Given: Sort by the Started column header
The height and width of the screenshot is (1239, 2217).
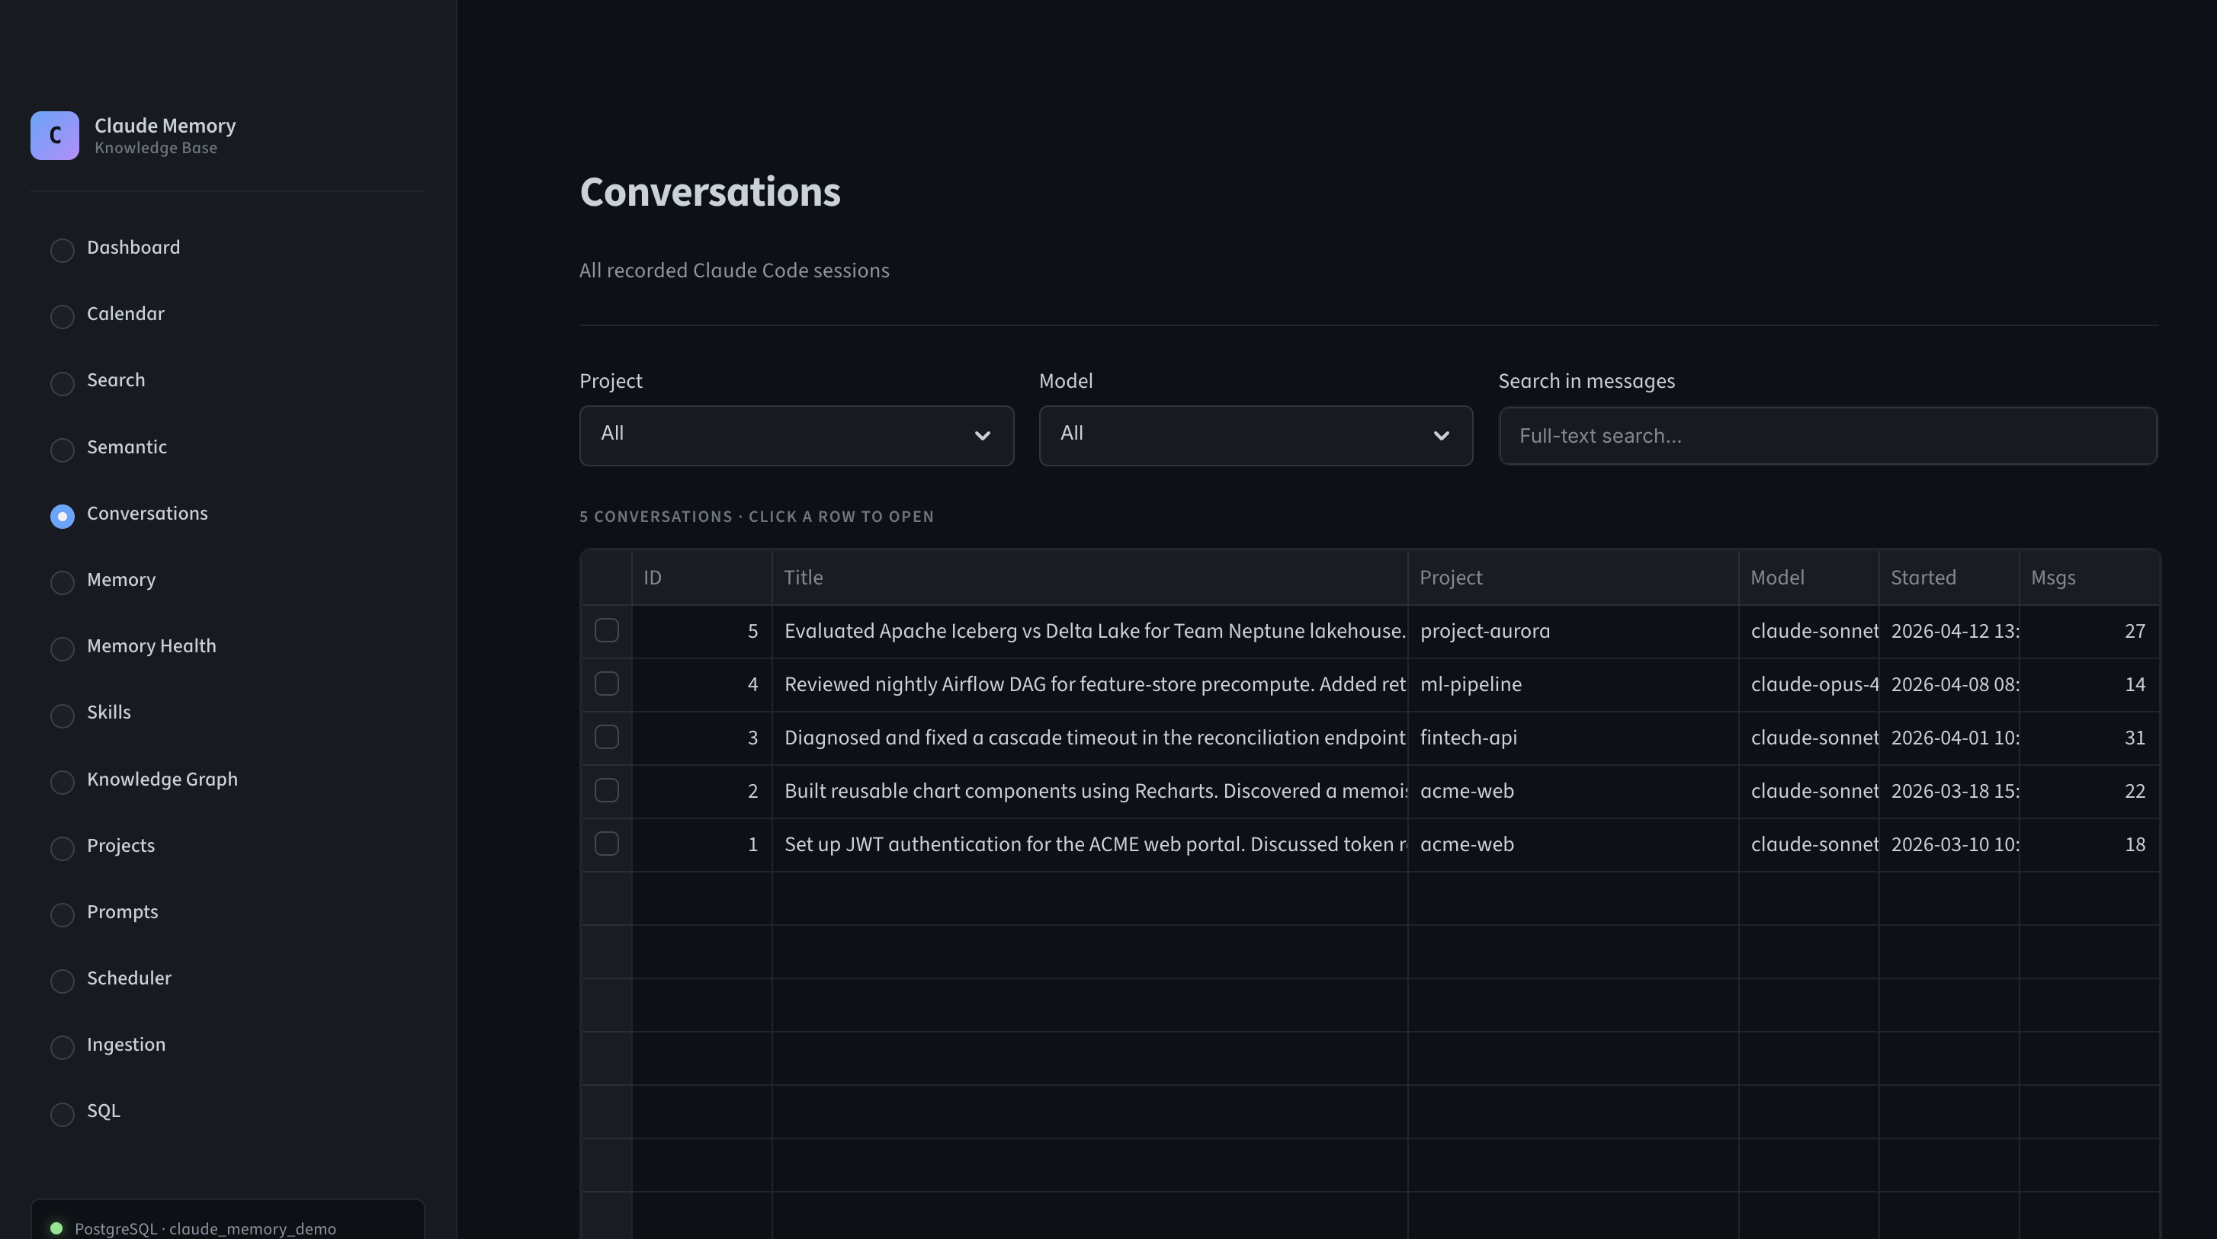Looking at the screenshot, I should point(1949,578).
